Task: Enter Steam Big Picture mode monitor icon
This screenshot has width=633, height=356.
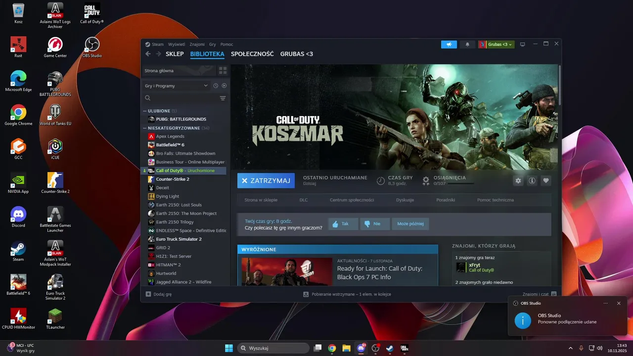Action: [522, 44]
